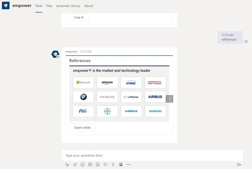Switch to the Chat tab
The height and width of the screenshot is (169, 252).
click(x=39, y=6)
